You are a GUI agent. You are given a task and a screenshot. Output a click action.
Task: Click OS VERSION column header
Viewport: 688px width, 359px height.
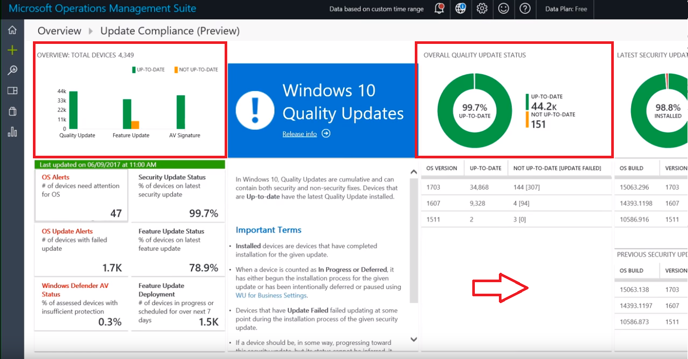point(441,168)
